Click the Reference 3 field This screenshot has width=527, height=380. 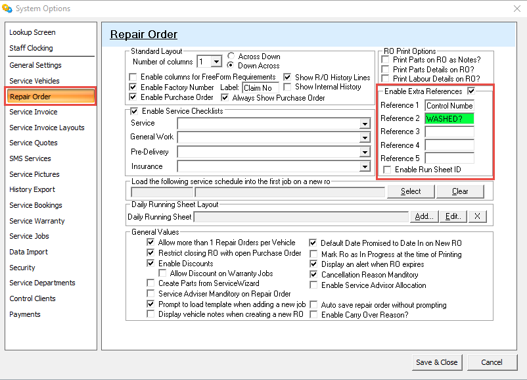tap(449, 132)
